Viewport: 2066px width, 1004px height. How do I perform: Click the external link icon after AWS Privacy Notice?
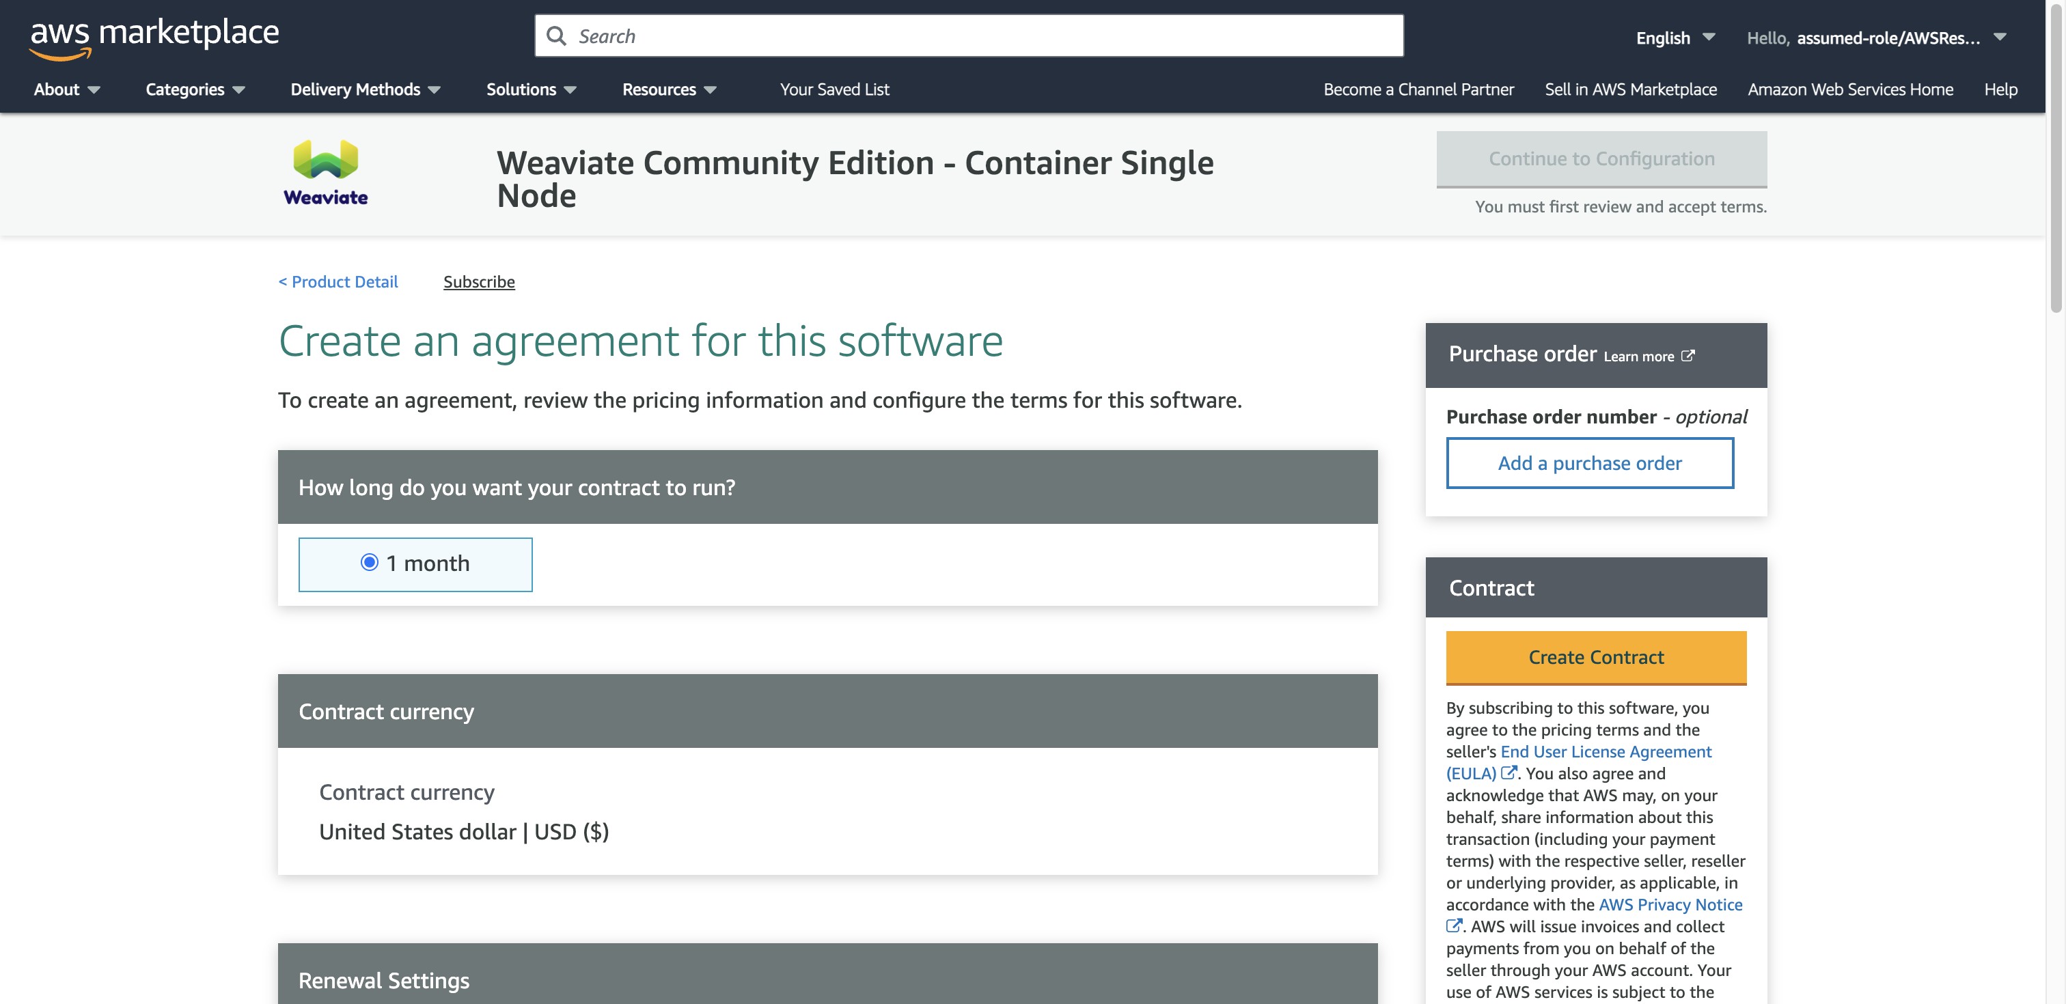pos(1454,925)
